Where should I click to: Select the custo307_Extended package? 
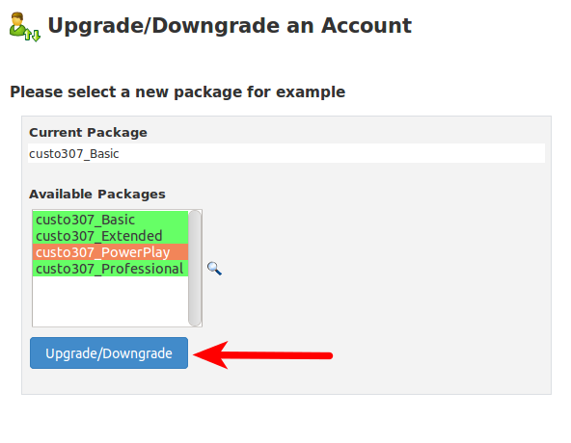110,236
